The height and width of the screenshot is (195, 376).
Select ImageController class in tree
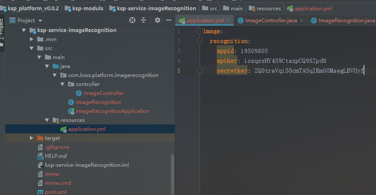tap(104, 93)
